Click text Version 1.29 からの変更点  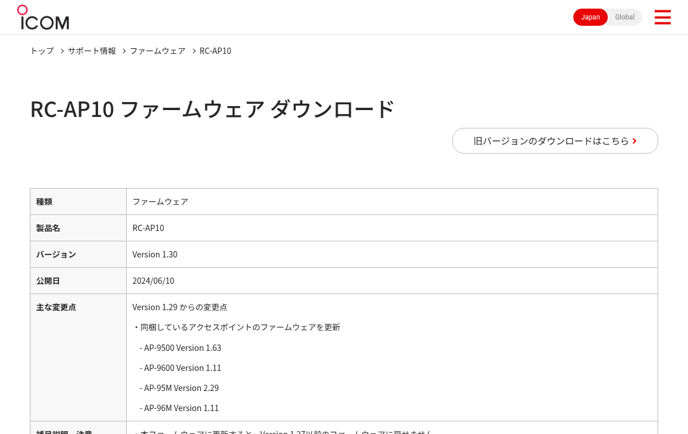[x=179, y=307]
